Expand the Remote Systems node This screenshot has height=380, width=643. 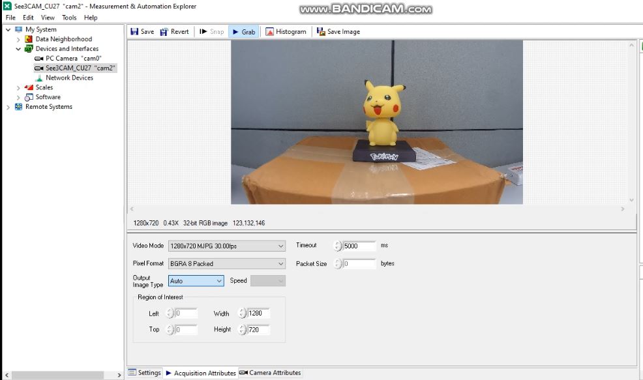pos(8,107)
